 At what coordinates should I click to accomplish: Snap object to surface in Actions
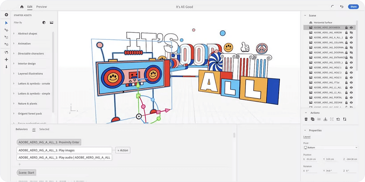pos(325,119)
